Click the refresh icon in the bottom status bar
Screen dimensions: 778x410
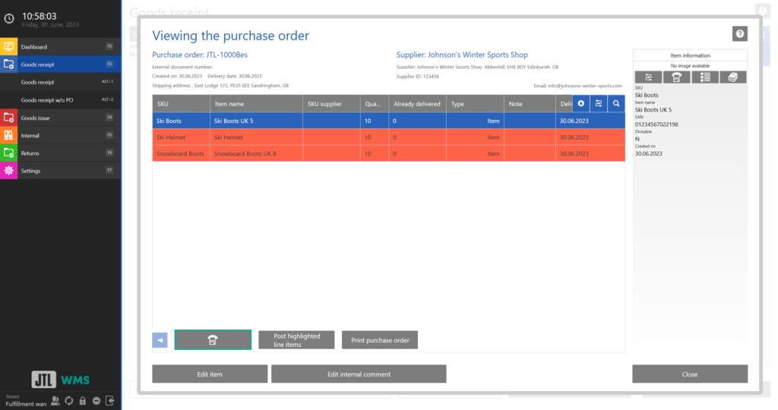pyautogui.click(x=68, y=400)
